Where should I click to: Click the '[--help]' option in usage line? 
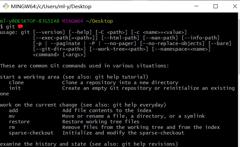(80, 32)
